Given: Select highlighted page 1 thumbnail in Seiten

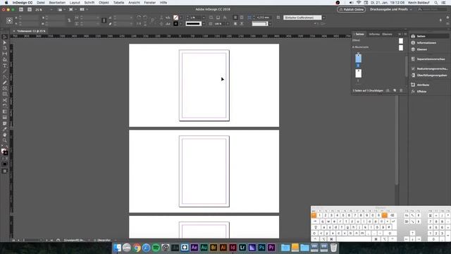Looking at the screenshot, I should pyautogui.click(x=358, y=59).
